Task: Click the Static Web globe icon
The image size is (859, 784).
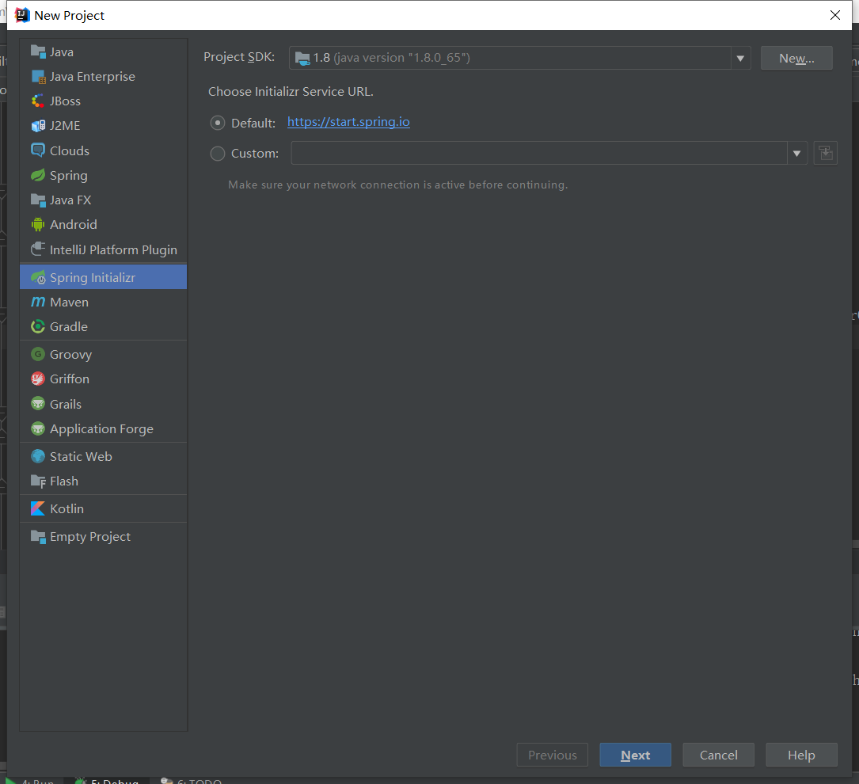Action: pos(38,456)
